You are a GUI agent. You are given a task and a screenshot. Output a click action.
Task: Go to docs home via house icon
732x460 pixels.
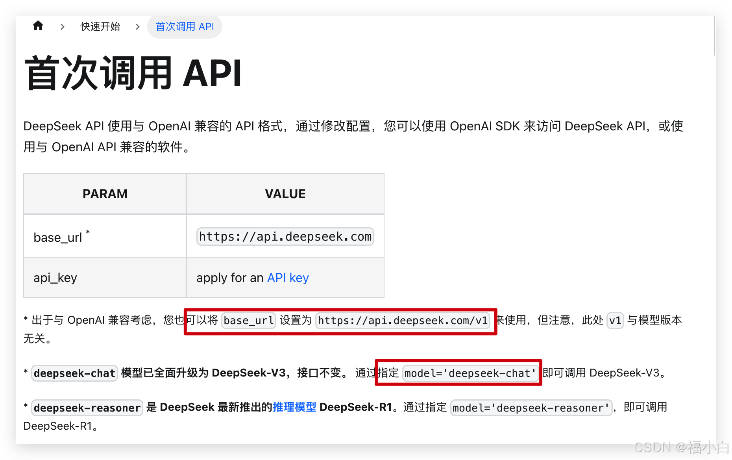pos(38,26)
